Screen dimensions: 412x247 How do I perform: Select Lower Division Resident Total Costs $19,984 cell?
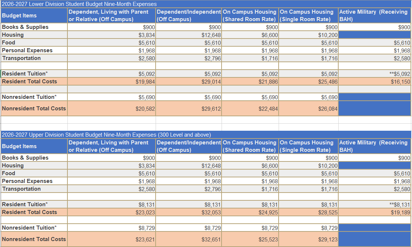112,81
